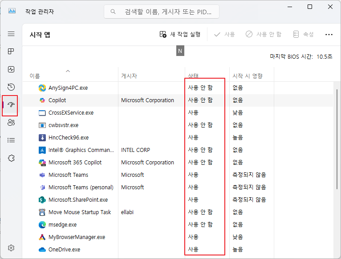The height and width of the screenshot is (259, 341).
Task: Click the ellabi publisher cell
Action: 127,212
